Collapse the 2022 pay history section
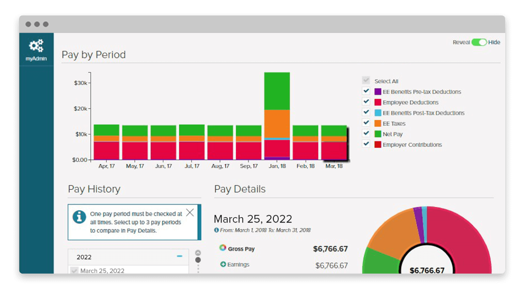Screen dimensions: 524x289 click(x=180, y=256)
